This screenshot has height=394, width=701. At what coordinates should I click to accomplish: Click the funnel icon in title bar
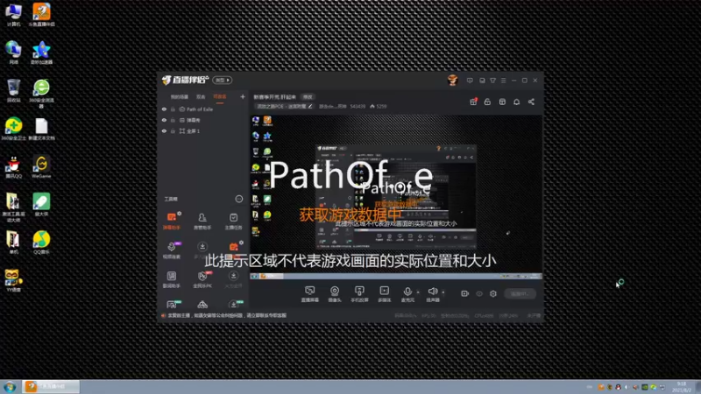tap(492, 81)
